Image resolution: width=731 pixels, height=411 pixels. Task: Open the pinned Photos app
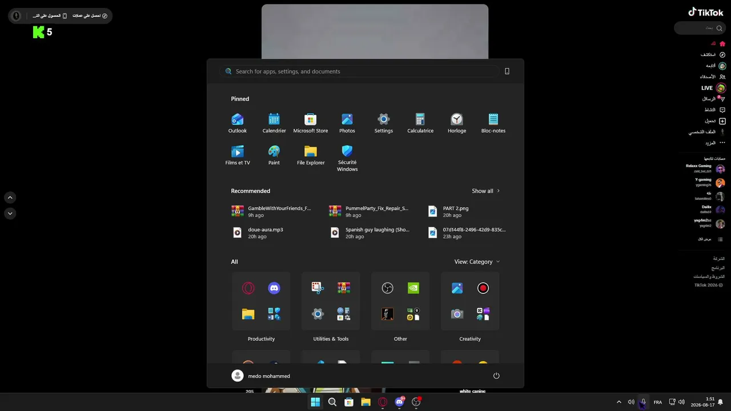click(347, 123)
